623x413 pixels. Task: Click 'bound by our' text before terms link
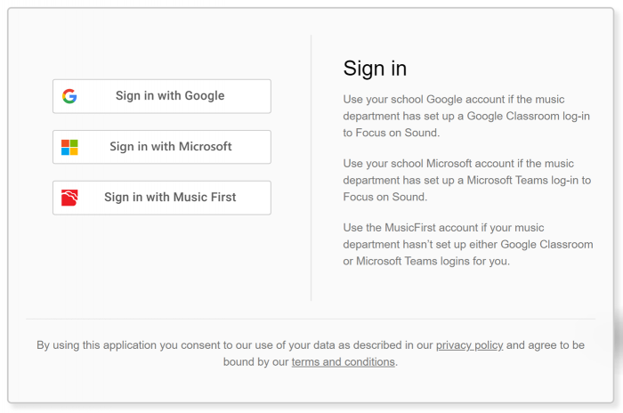click(x=255, y=361)
